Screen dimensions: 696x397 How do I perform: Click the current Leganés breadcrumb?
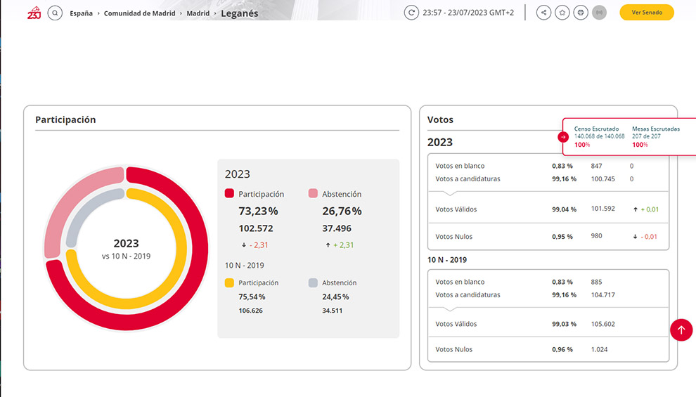click(x=239, y=13)
